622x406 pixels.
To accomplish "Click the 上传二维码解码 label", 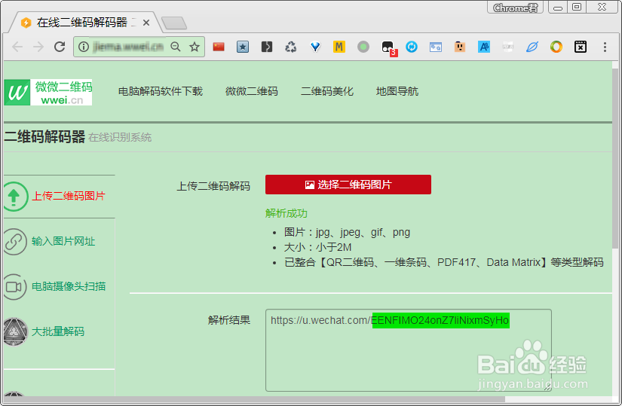I will click(x=213, y=186).
